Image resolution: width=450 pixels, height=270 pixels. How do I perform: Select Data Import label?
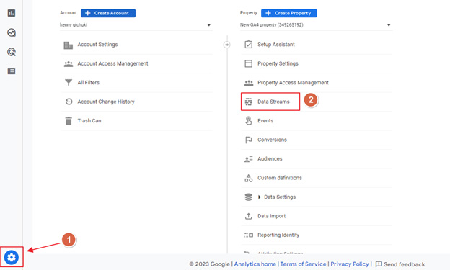(271, 216)
